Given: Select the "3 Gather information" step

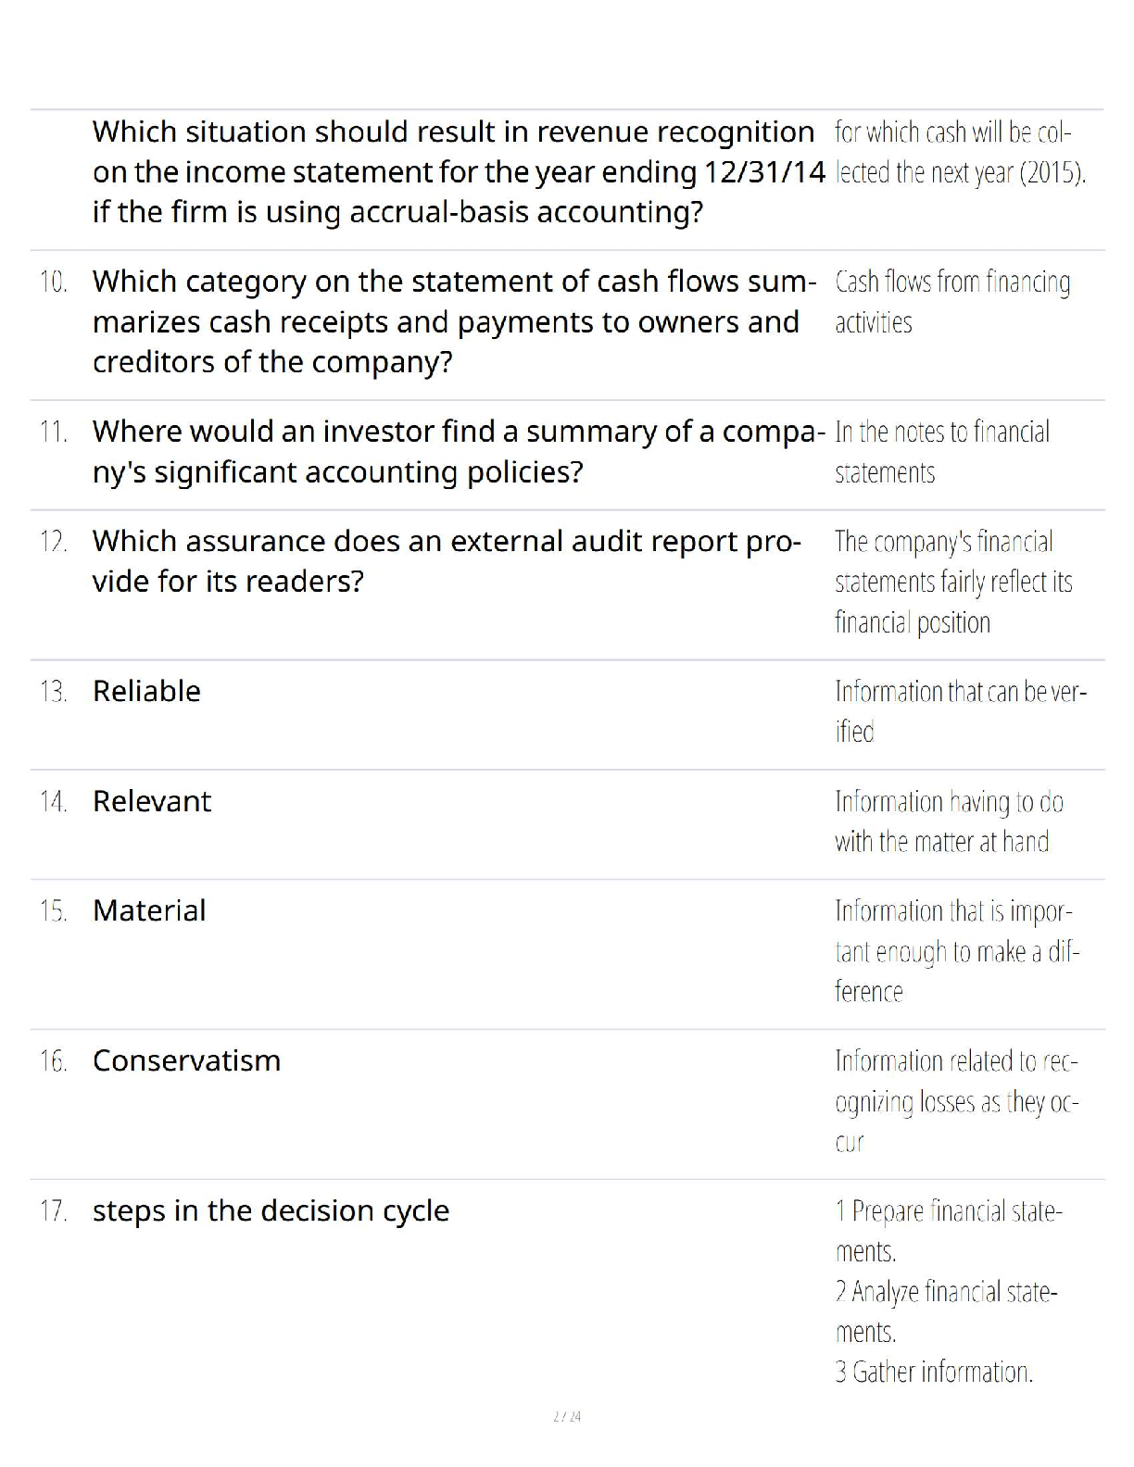Looking at the screenshot, I should point(934,1372).
